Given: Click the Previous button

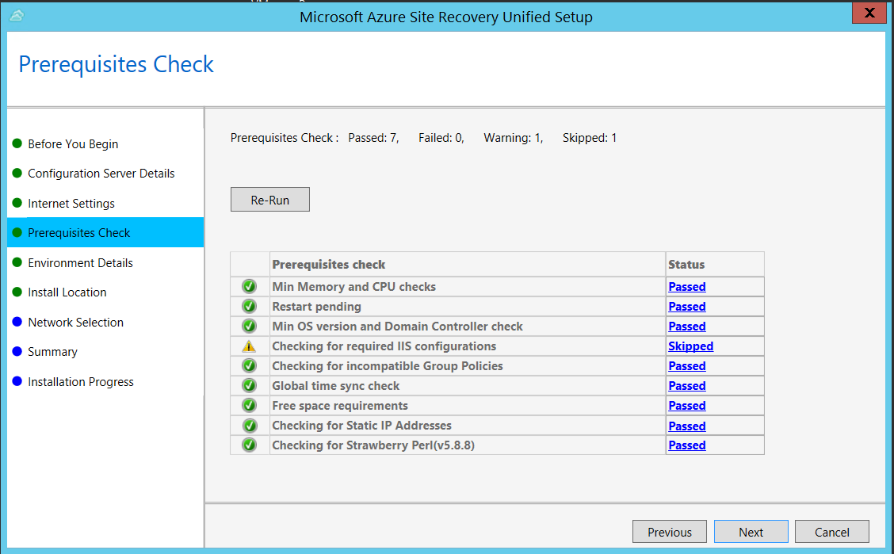Looking at the screenshot, I should (x=669, y=531).
